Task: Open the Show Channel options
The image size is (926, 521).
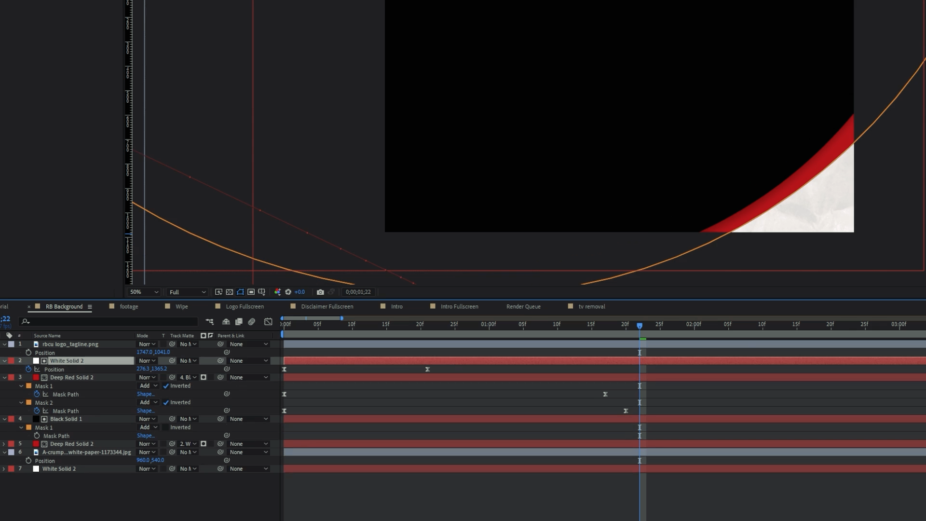Action: coord(278,292)
